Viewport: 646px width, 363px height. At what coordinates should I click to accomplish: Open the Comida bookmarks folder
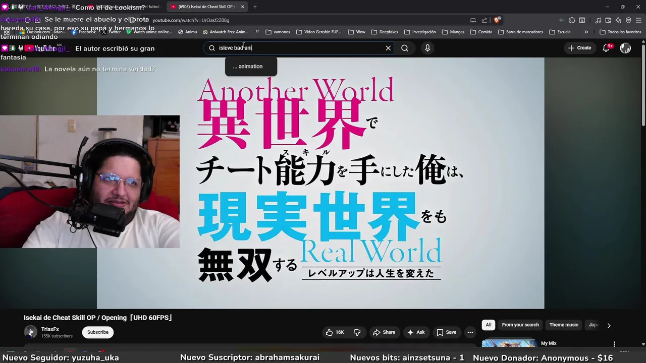point(481,32)
